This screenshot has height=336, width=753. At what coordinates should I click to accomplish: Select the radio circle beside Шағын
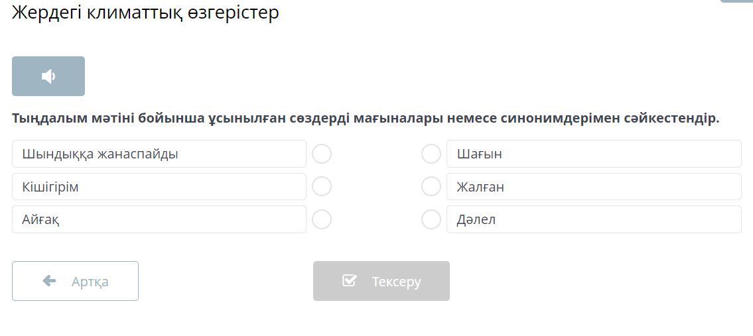[431, 154]
